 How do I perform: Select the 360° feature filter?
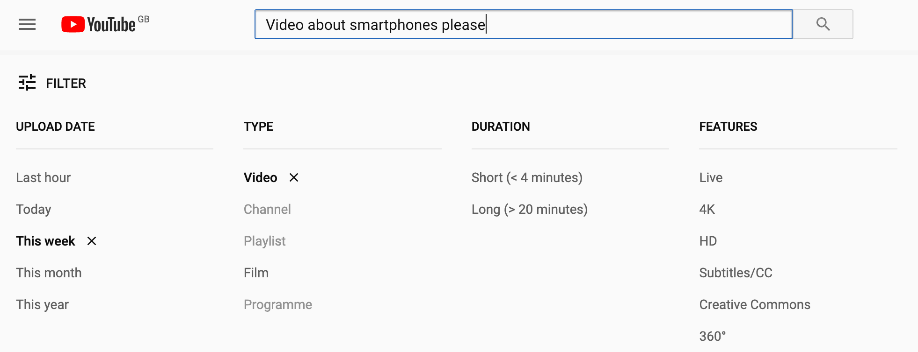coord(712,335)
